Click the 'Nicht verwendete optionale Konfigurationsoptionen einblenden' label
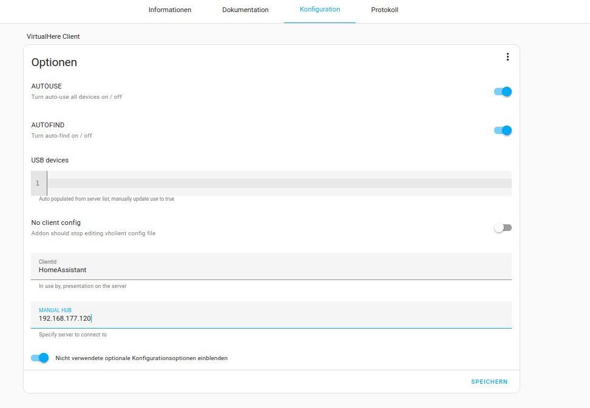This screenshot has height=408, width=590. click(141, 358)
